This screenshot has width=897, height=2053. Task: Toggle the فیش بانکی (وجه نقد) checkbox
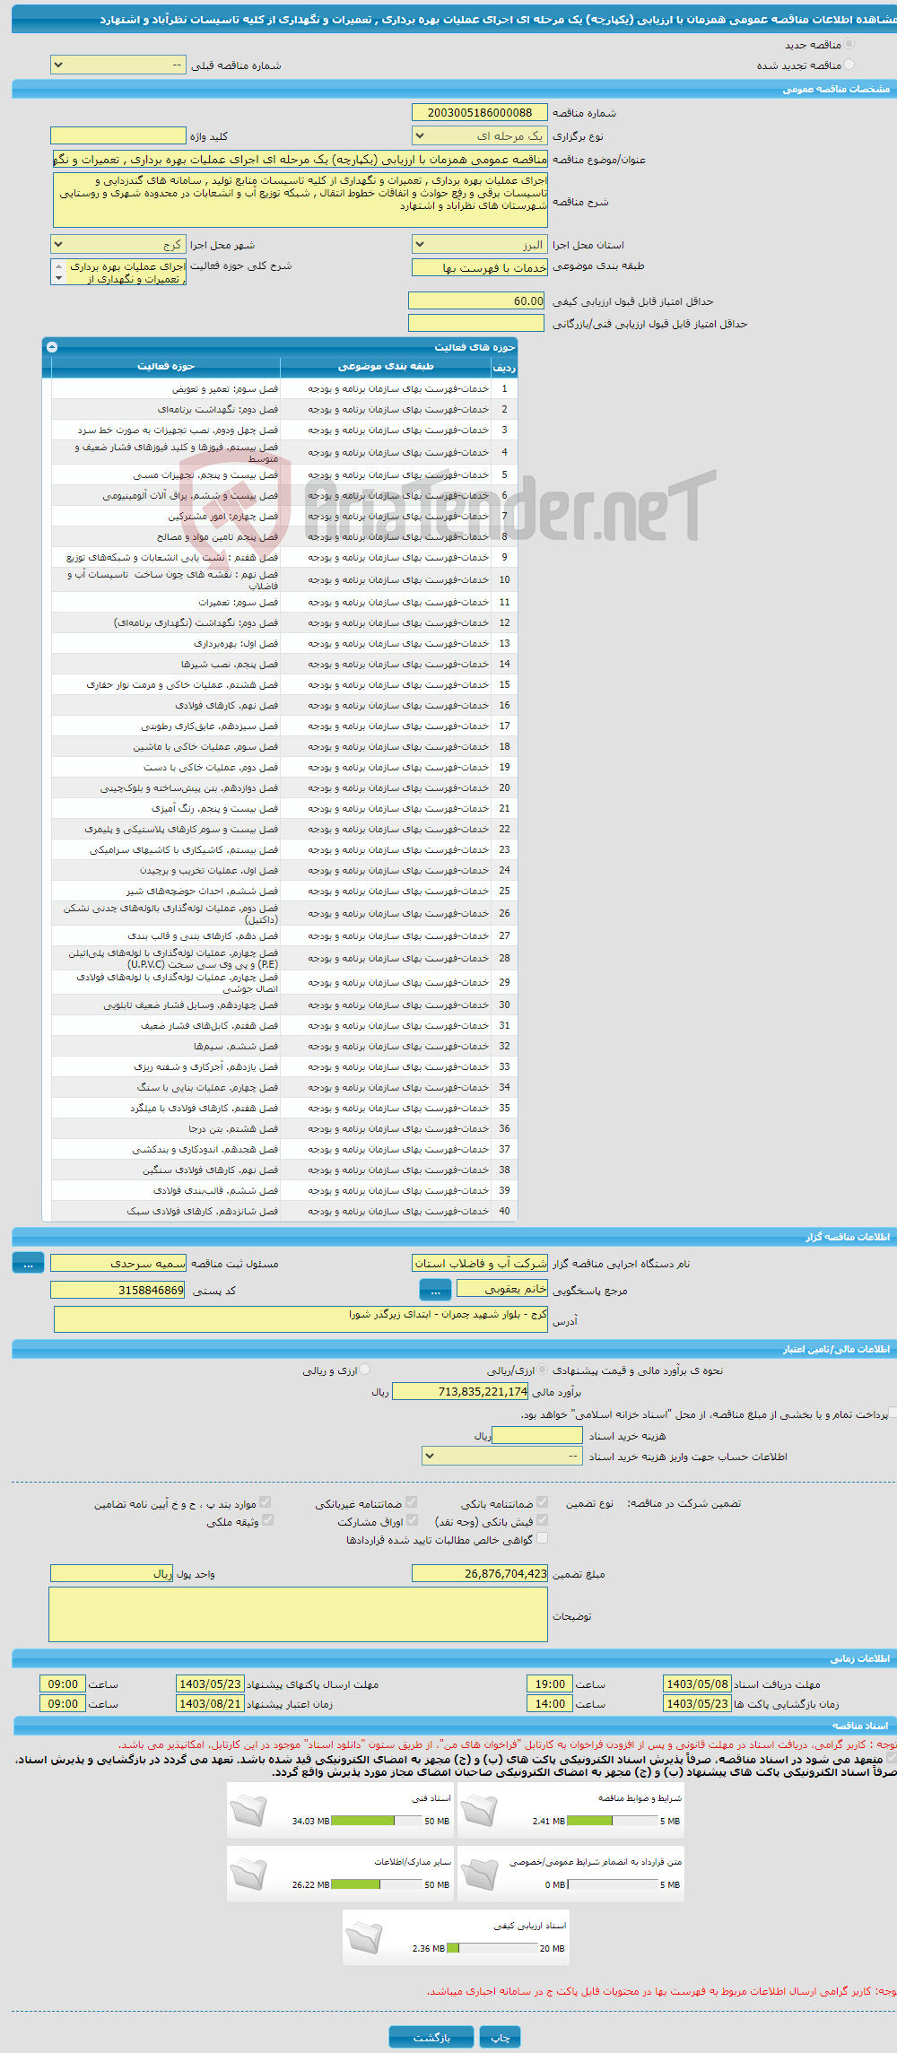542,1521
